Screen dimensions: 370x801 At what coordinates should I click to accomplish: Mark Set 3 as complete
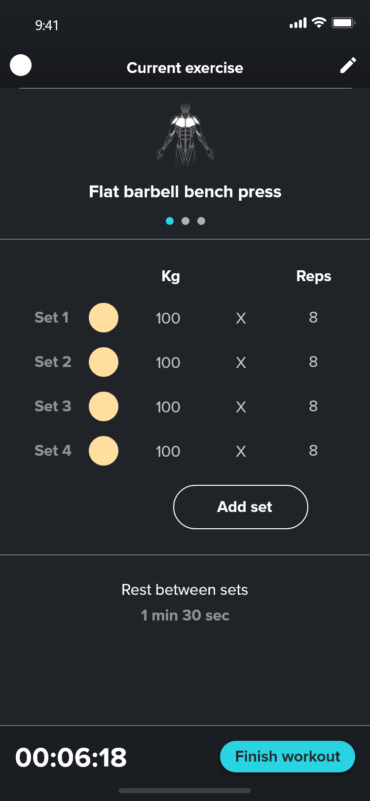point(104,406)
